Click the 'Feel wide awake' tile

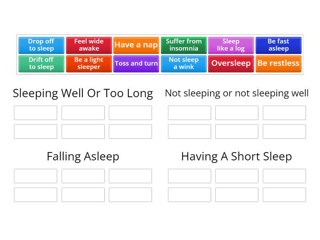coord(89,45)
